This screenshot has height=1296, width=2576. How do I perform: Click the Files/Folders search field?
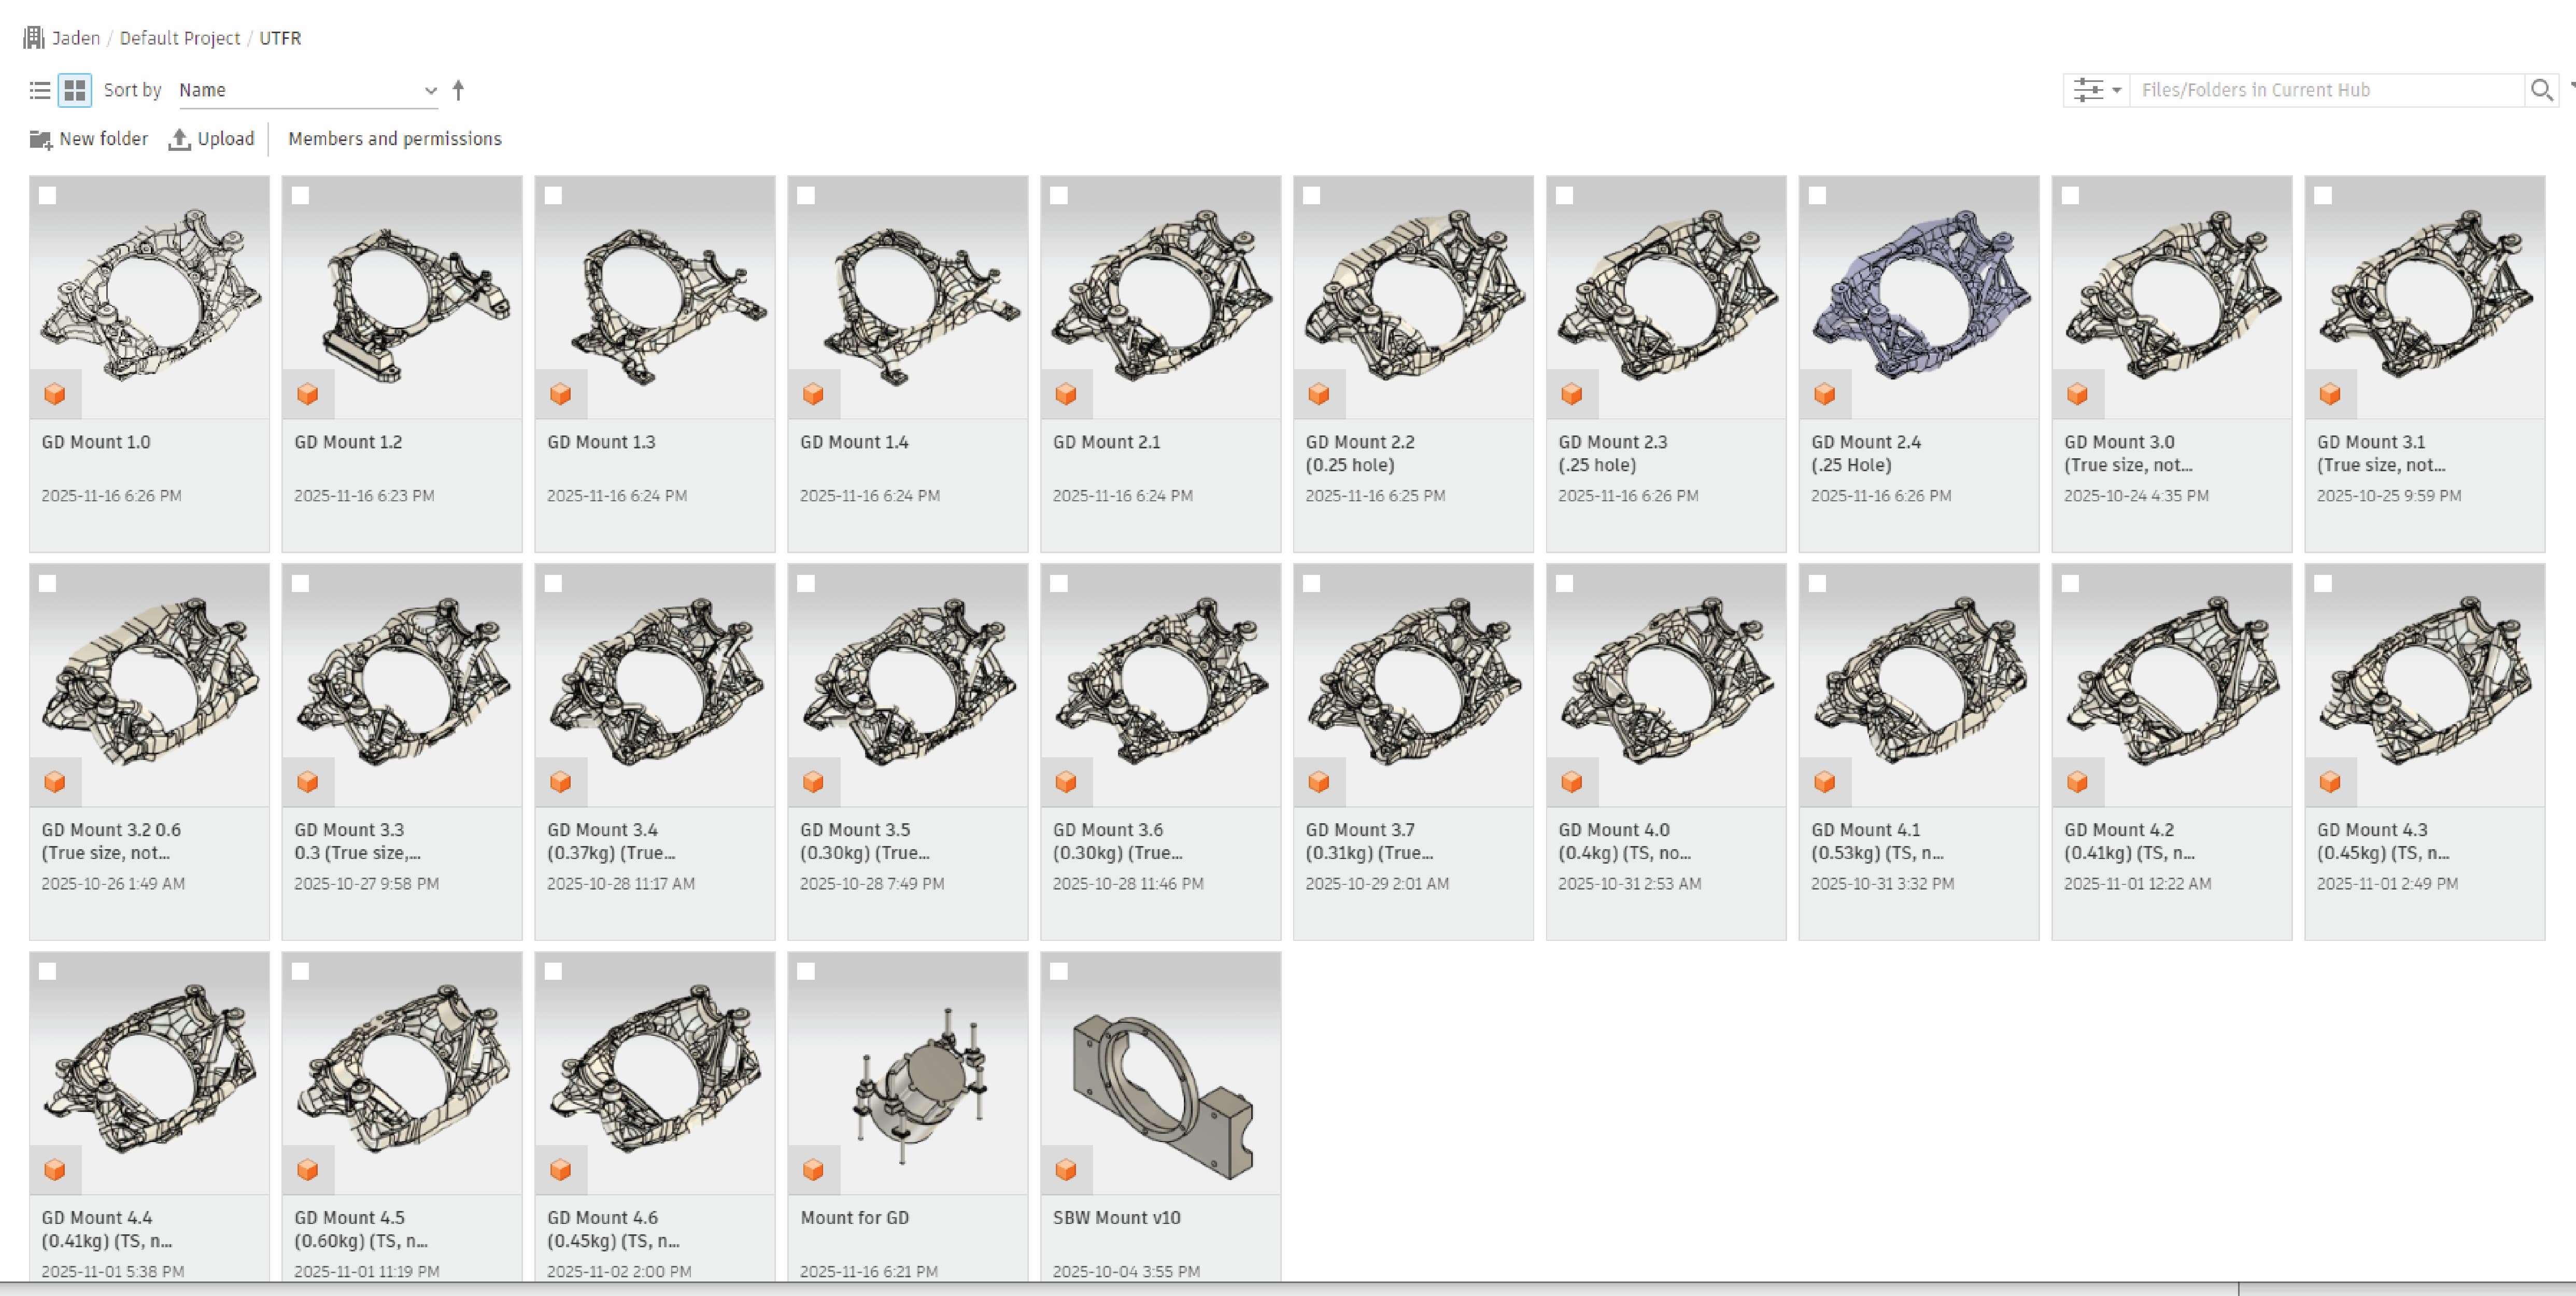(x=2326, y=90)
